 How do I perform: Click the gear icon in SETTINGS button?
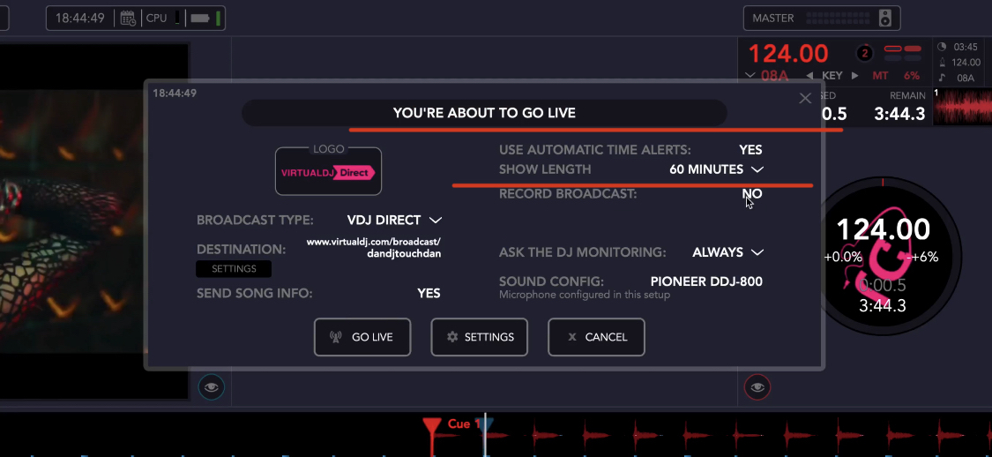coord(452,337)
